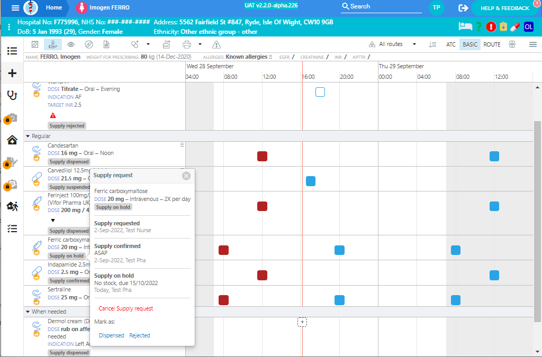
Task: Click the vertical scrollbar down arrow
Action: coord(537,352)
